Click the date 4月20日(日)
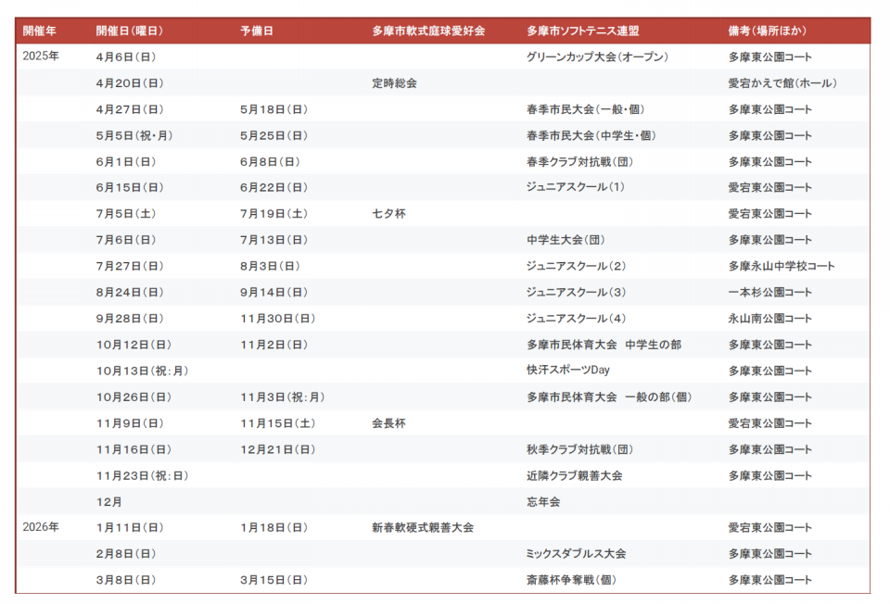The height and width of the screenshot is (604, 890). click(130, 83)
